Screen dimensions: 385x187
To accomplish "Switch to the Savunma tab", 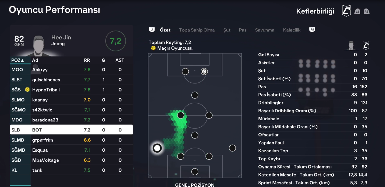I will point(265,30).
